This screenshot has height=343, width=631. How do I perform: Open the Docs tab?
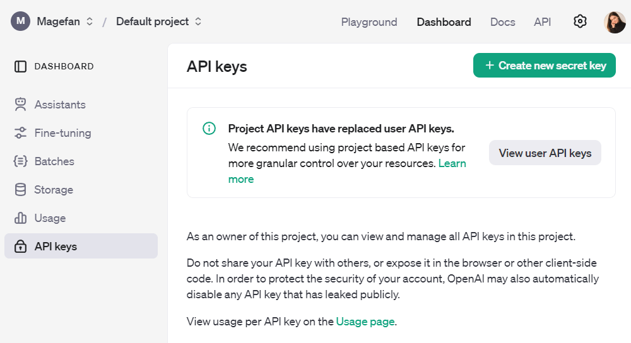[503, 21]
